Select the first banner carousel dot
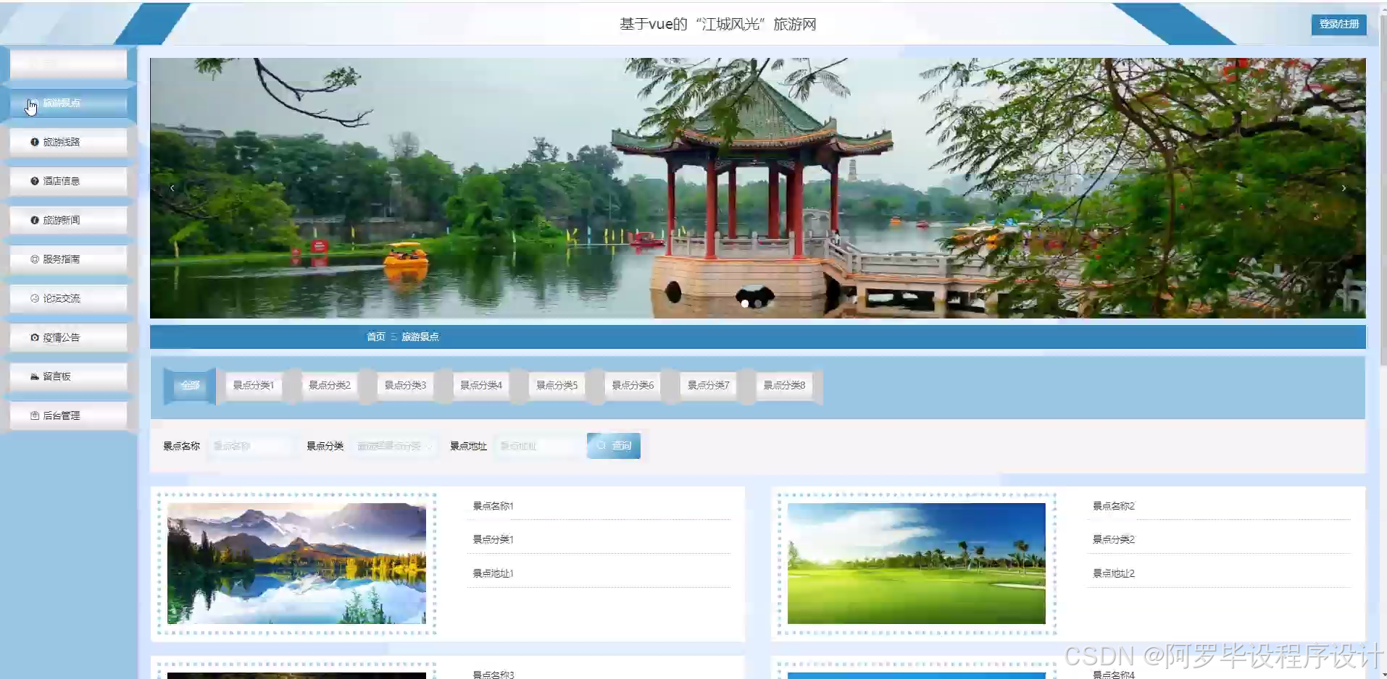The height and width of the screenshot is (679, 1387). click(x=744, y=304)
